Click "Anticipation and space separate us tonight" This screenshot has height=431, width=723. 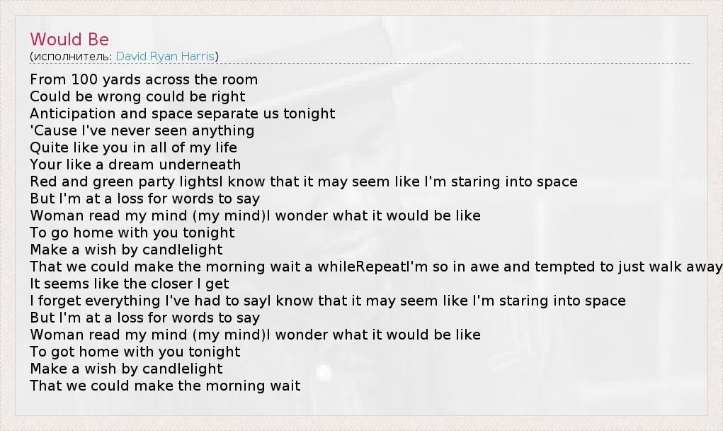point(183,113)
